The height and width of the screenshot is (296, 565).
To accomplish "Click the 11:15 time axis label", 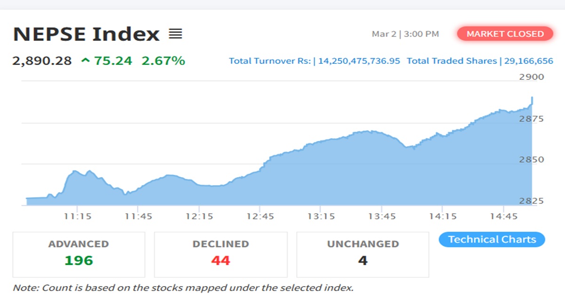I will 78,217.
